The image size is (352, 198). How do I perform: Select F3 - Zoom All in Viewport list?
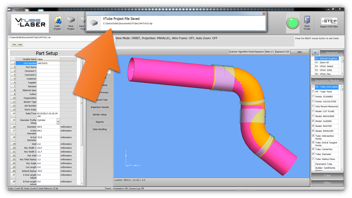coord(326,62)
